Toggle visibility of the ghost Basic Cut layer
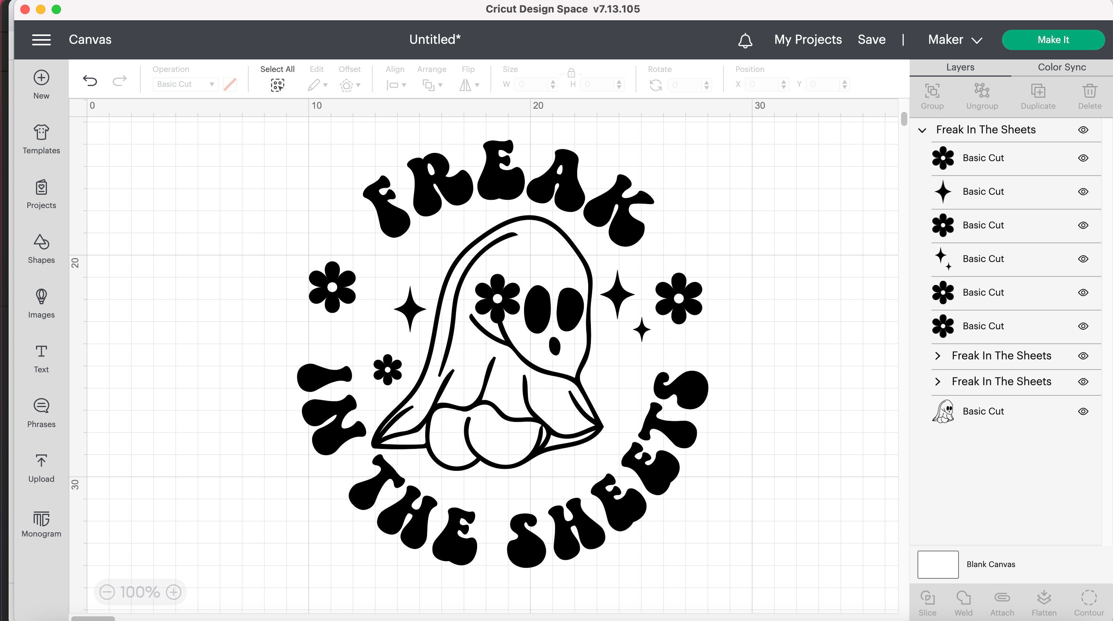Viewport: 1113px width, 621px height. [x=1083, y=411]
